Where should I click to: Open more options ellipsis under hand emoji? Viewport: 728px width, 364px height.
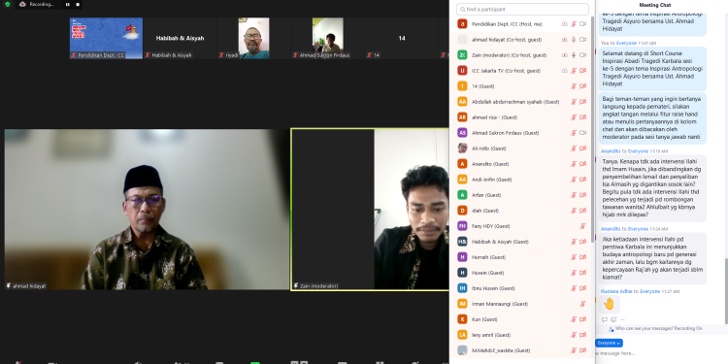622,319
